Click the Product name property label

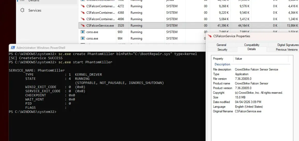point(221,83)
